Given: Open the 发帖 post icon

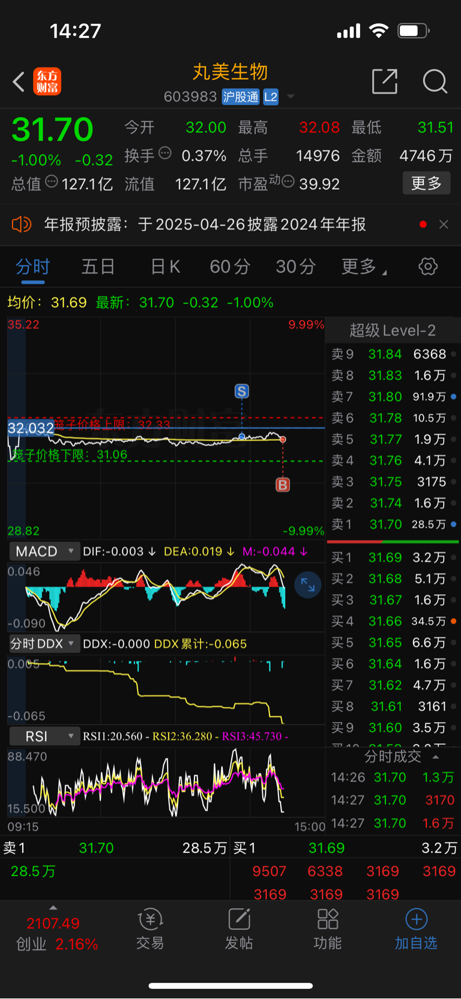Looking at the screenshot, I should (x=239, y=929).
